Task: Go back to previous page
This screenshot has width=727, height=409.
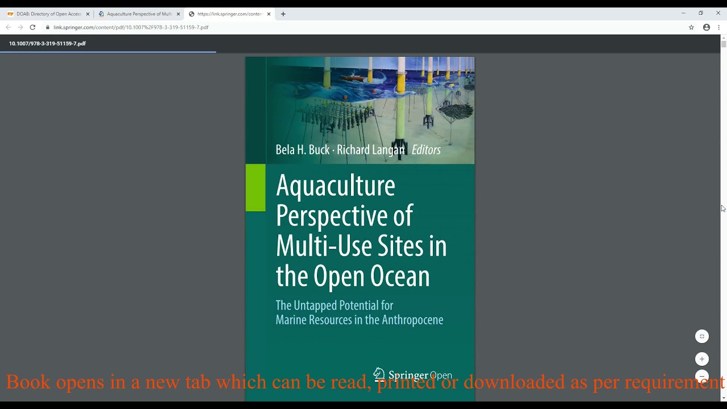Action: pos(8,27)
